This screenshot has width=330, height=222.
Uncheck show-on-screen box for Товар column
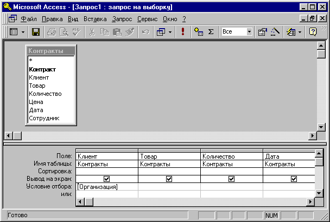tap(169, 179)
